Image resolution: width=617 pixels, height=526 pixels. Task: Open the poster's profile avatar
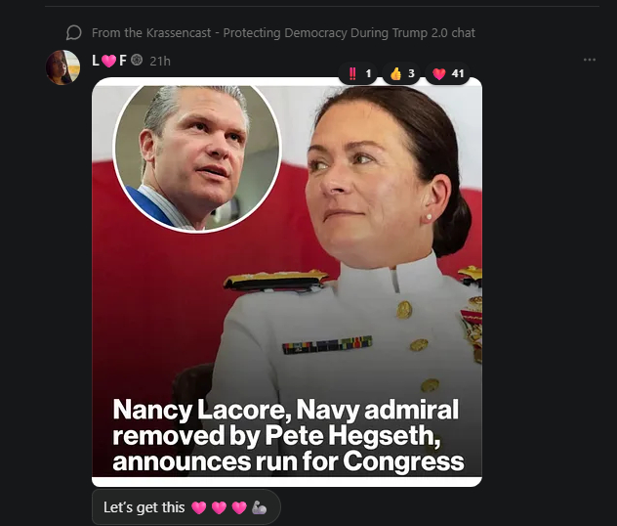pos(63,66)
